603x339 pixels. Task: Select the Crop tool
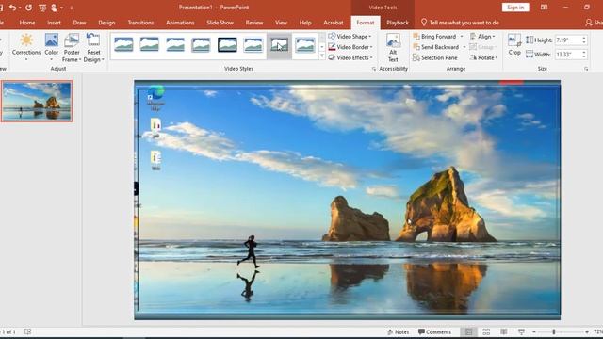click(x=514, y=44)
